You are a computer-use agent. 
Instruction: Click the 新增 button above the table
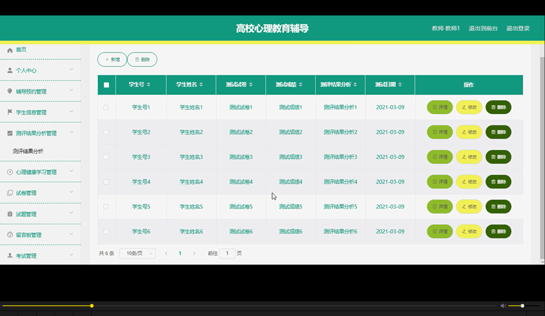[112, 59]
